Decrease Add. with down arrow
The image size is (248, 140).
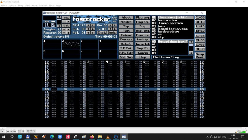pyautogui.click(x=93, y=33)
